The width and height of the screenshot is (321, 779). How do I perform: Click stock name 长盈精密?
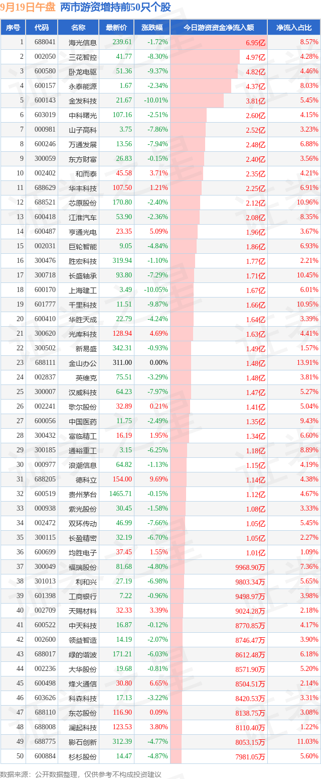point(83,538)
